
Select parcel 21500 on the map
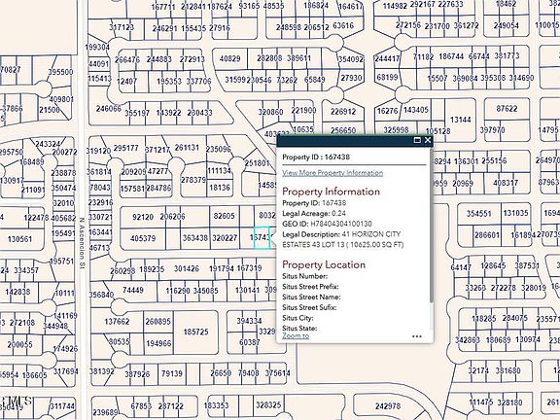[x=50, y=110]
